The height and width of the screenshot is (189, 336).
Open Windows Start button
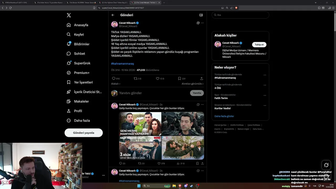[139, 186]
